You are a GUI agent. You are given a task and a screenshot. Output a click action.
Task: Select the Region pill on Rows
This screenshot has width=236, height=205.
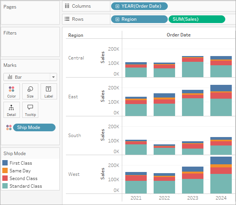139,19
